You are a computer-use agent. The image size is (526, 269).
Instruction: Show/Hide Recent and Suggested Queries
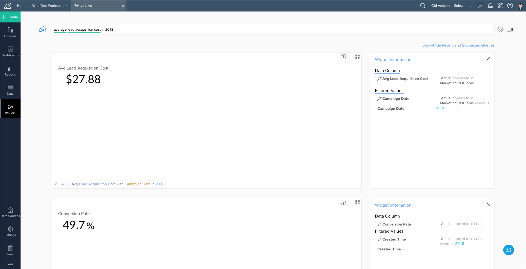458,45
